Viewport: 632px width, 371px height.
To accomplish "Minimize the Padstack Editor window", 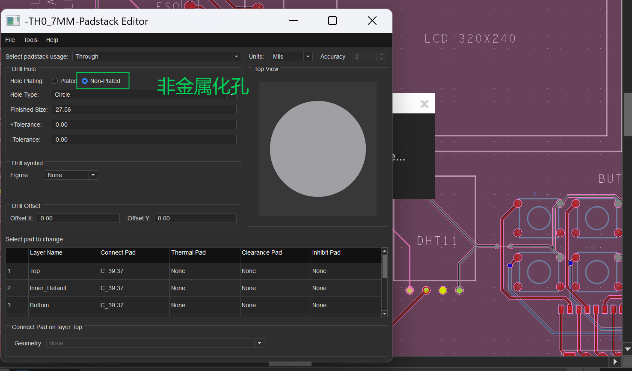I will (294, 21).
